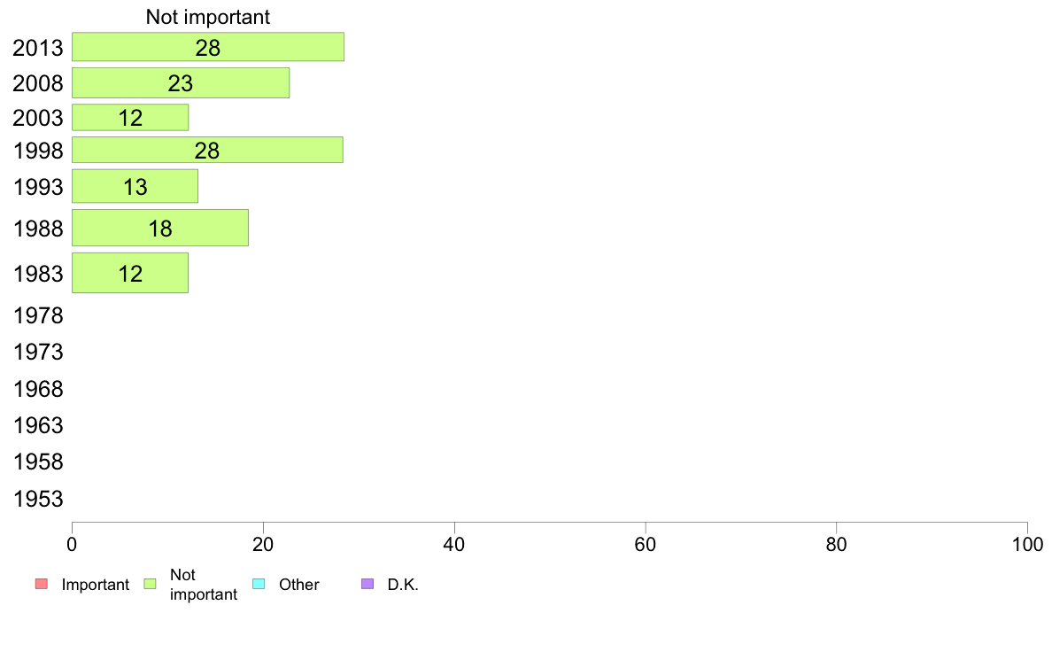Click the D.K. legend label text
This screenshot has width=1052, height=652.
pos(403,584)
